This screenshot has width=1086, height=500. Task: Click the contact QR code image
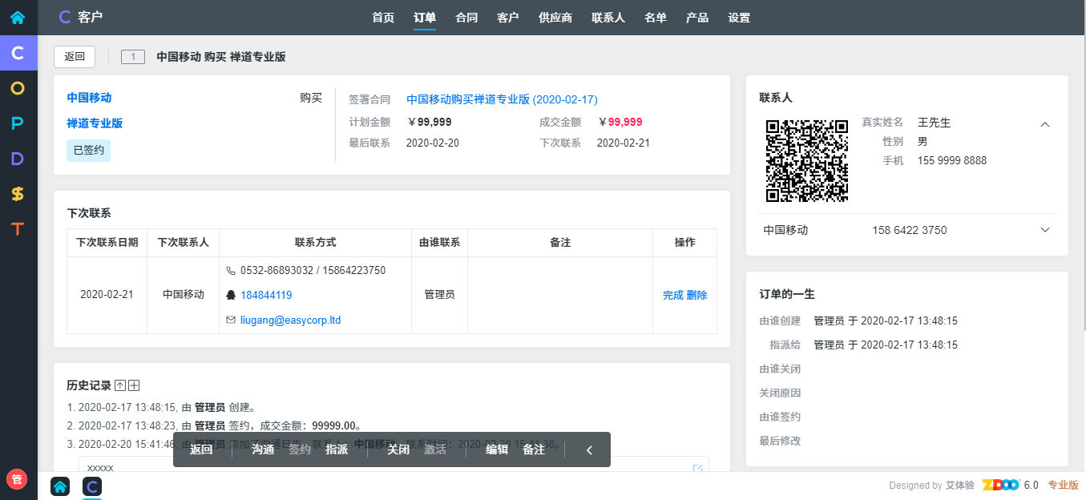807,160
